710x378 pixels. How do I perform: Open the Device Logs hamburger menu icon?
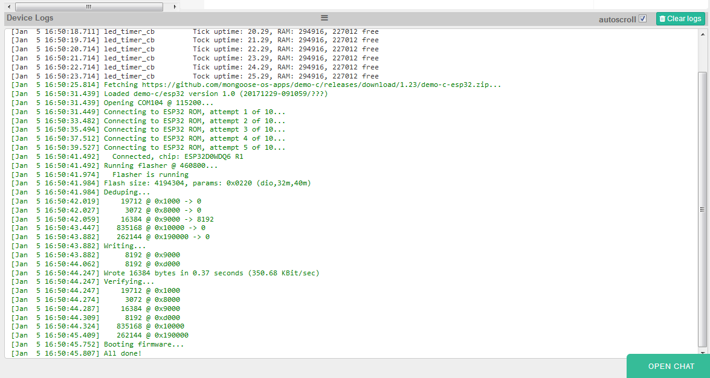pos(324,18)
